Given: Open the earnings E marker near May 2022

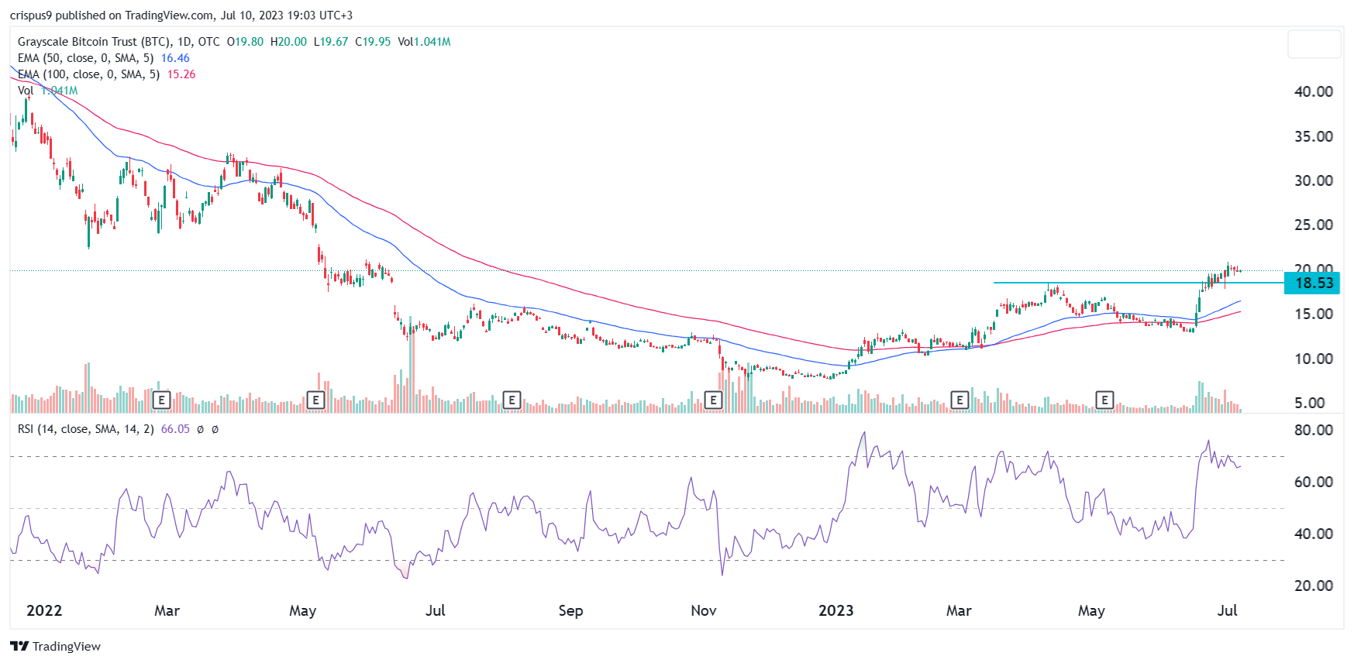Looking at the screenshot, I should pyautogui.click(x=315, y=400).
